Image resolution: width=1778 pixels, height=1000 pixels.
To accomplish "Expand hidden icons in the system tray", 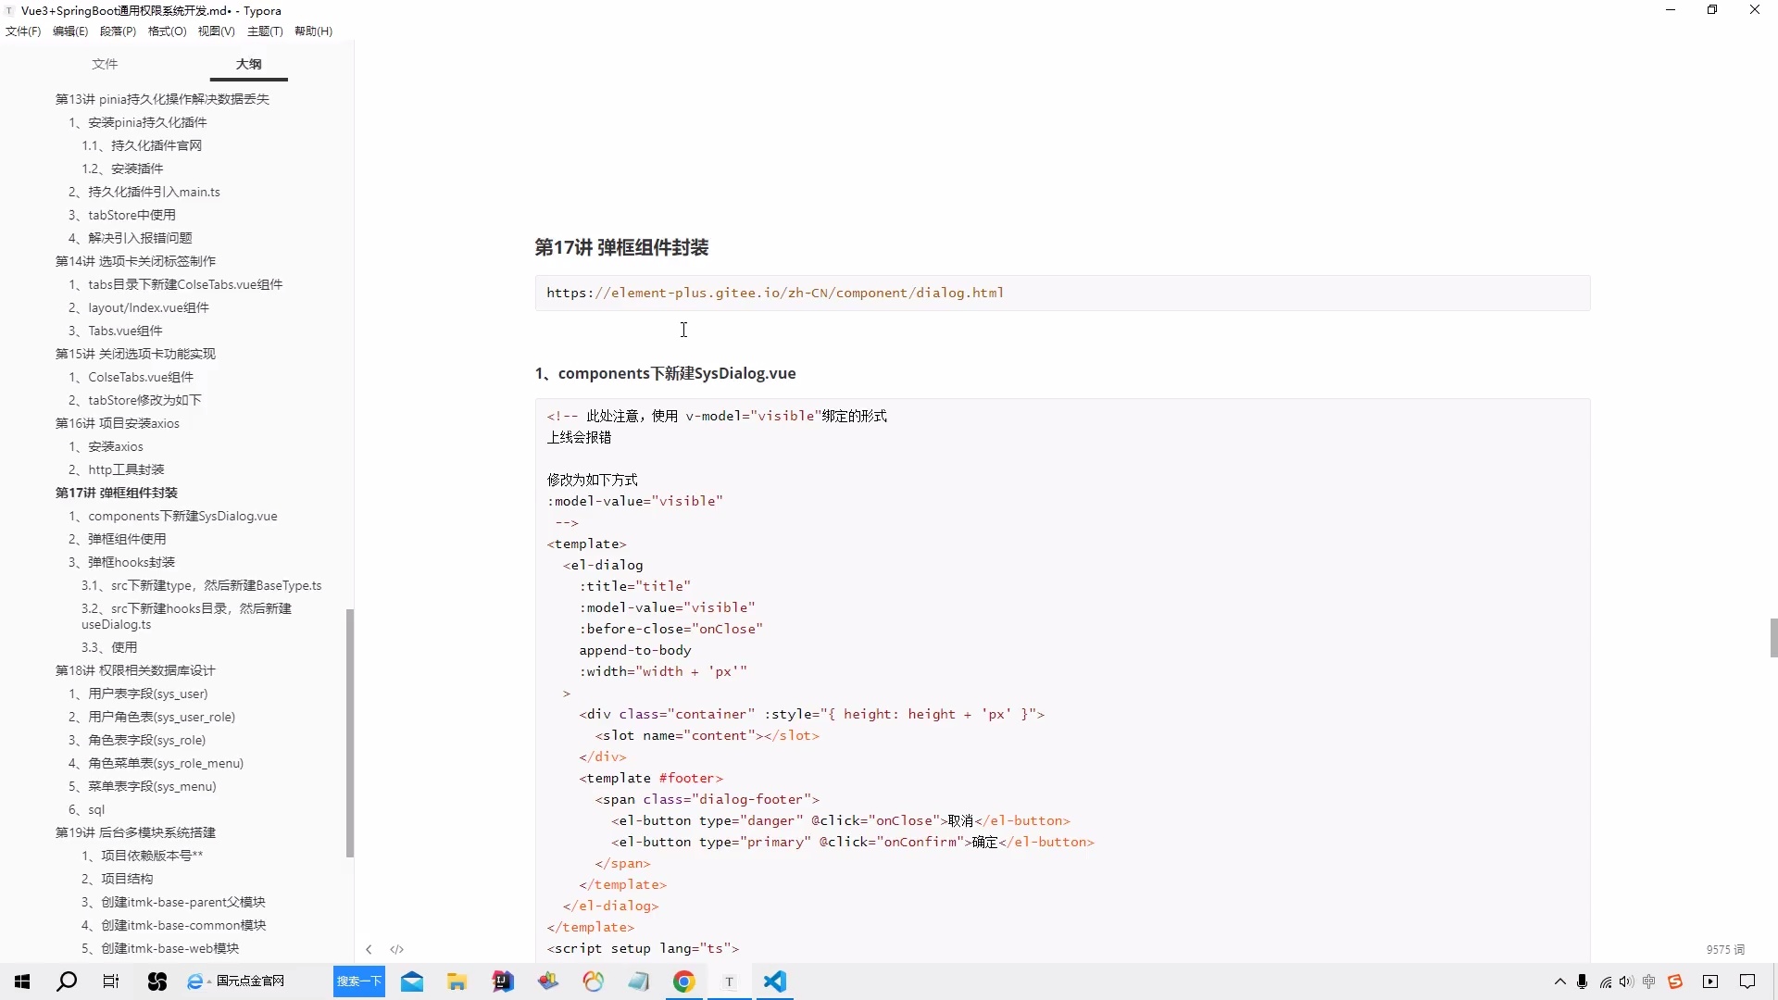I will coord(1560,981).
